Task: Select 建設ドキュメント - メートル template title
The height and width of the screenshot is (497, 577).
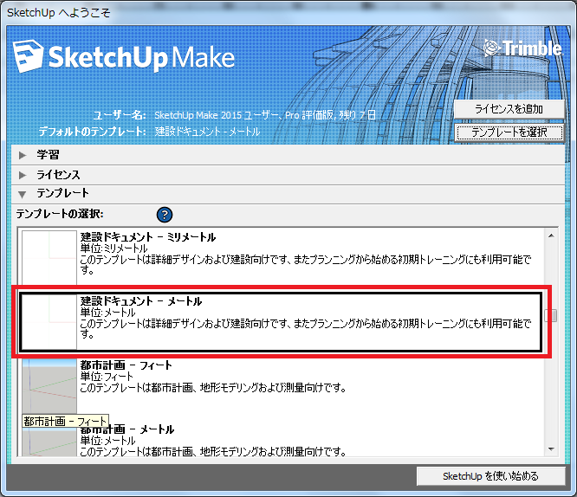Action: coord(141,301)
